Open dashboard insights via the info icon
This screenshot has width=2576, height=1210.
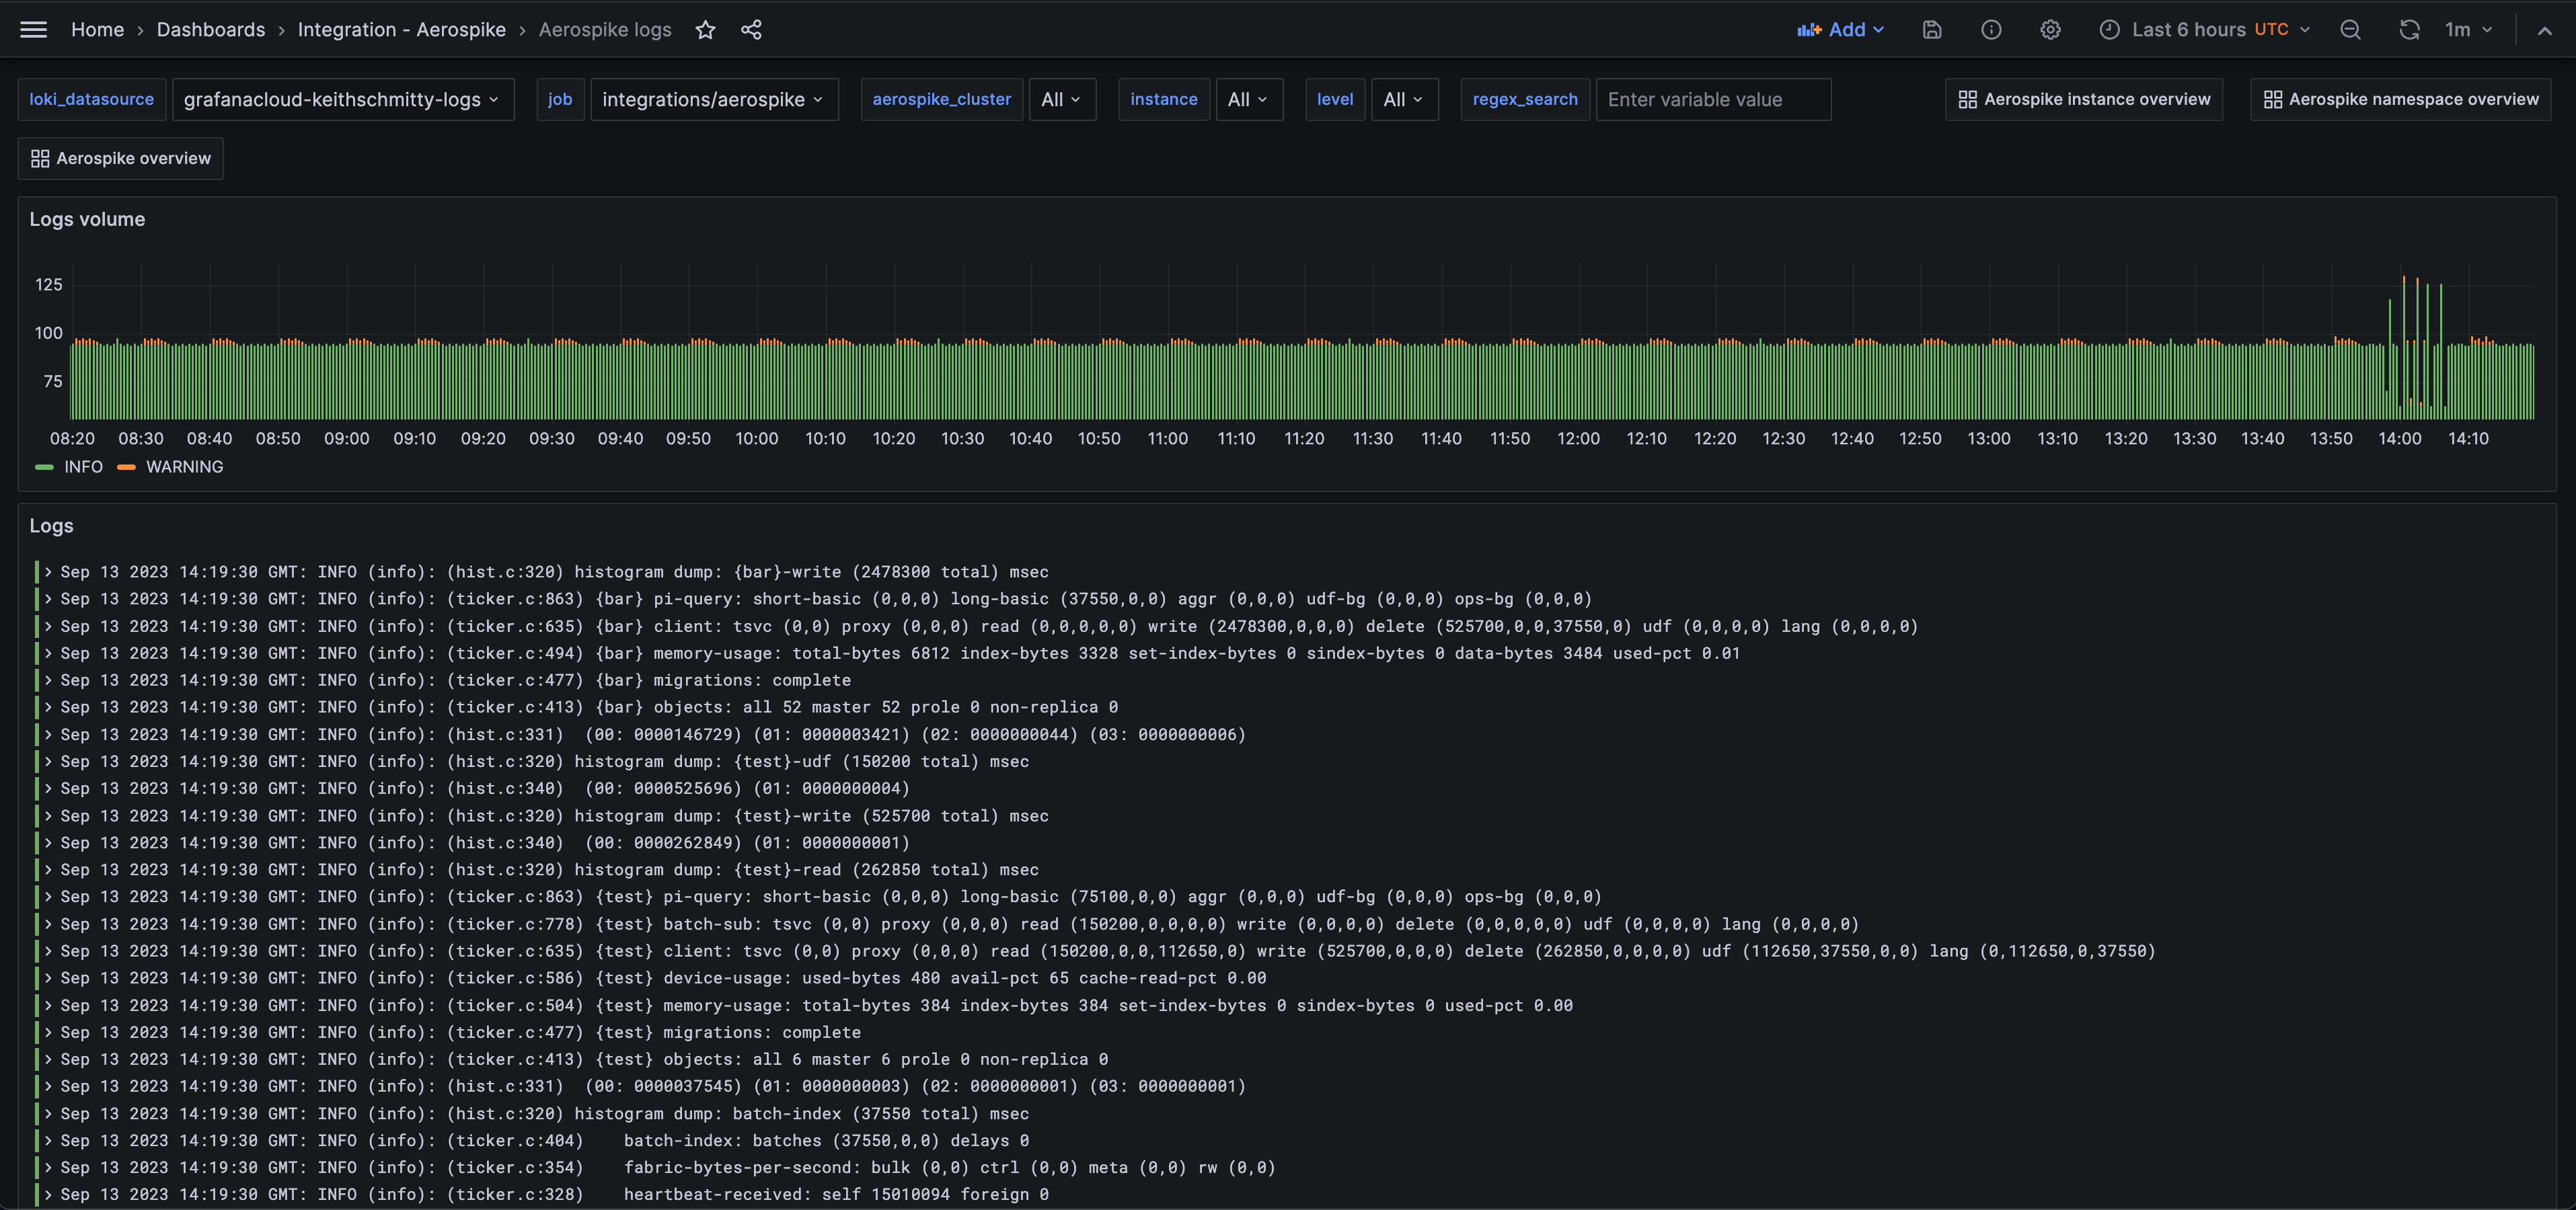click(1991, 30)
